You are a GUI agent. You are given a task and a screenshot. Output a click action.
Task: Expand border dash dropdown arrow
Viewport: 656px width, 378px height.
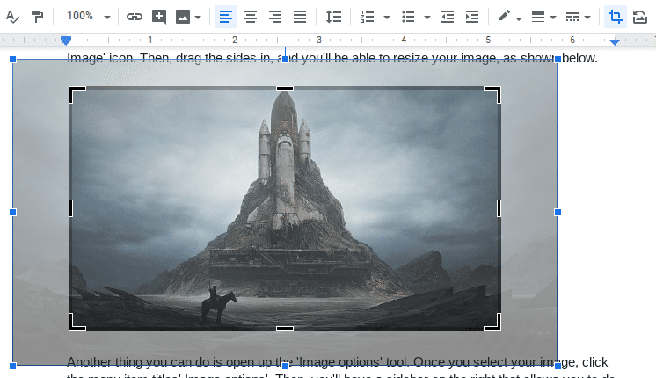coord(587,18)
